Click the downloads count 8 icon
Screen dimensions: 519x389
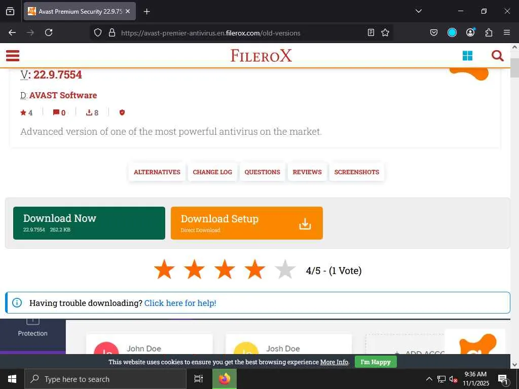point(92,113)
